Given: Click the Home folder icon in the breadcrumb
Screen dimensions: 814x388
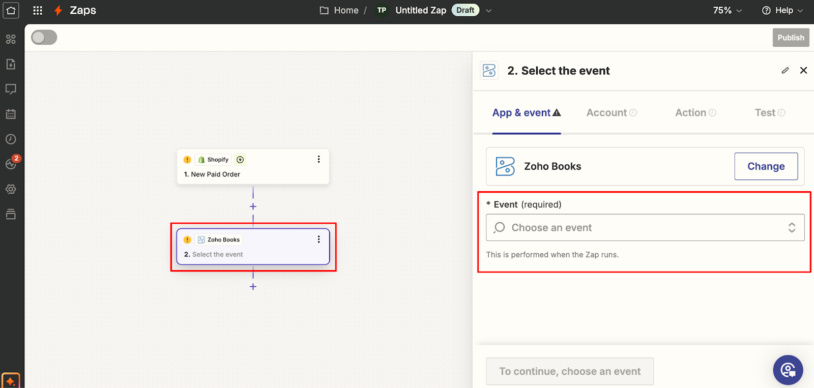Looking at the screenshot, I should click(324, 10).
